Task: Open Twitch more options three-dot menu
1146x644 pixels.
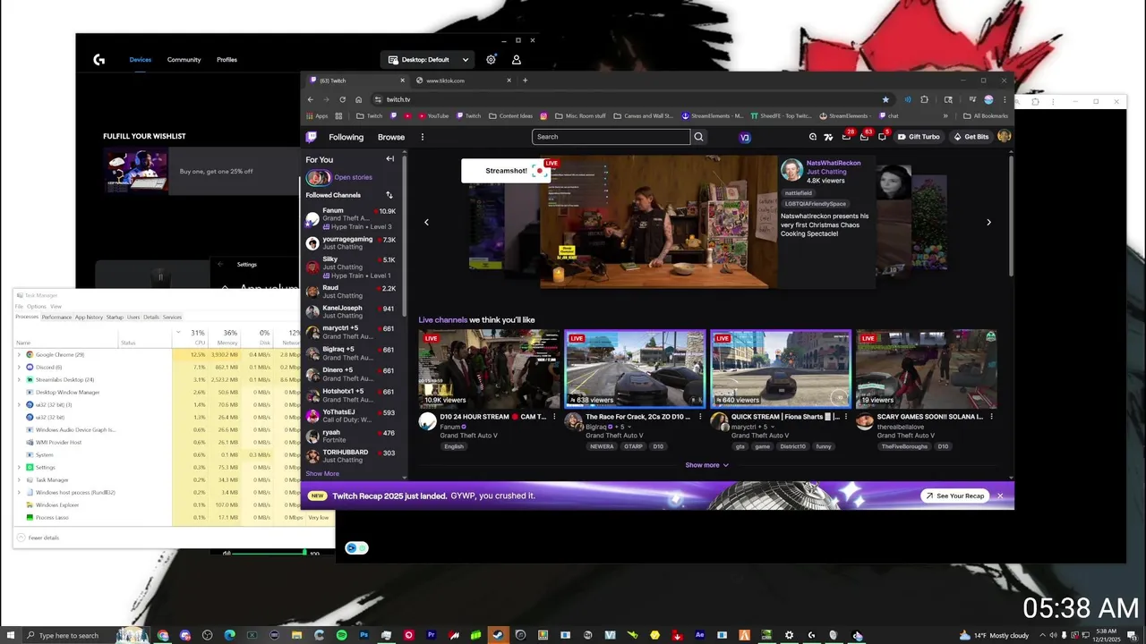Action: (x=423, y=137)
